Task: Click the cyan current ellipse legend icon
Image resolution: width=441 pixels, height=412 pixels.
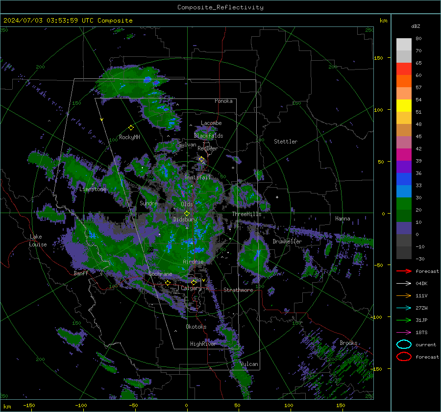Action: tap(404, 344)
